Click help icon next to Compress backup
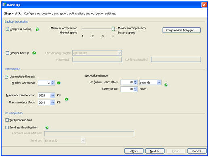 (x=37, y=29)
